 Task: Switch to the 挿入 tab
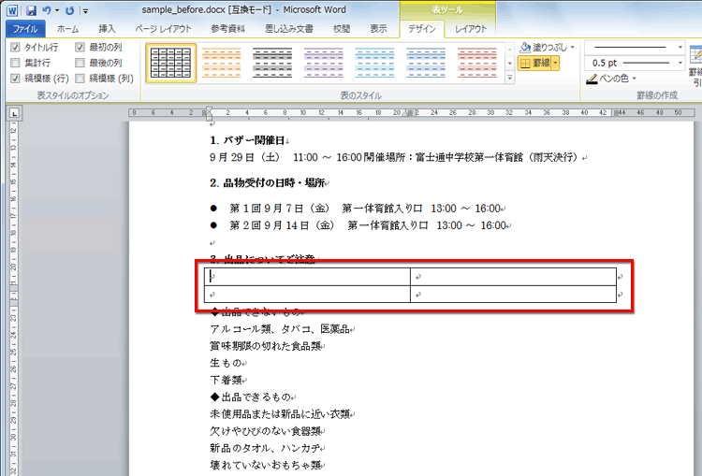coord(107,29)
